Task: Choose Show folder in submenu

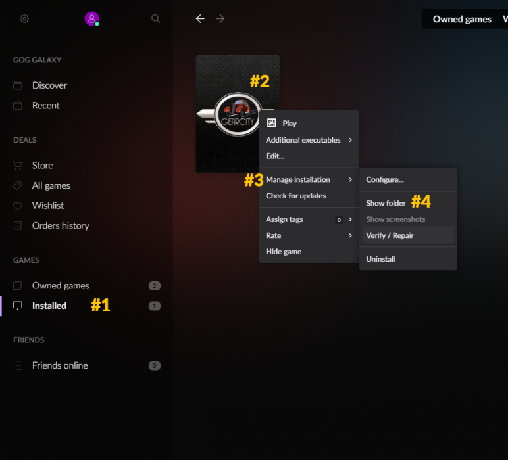Action: coord(386,204)
